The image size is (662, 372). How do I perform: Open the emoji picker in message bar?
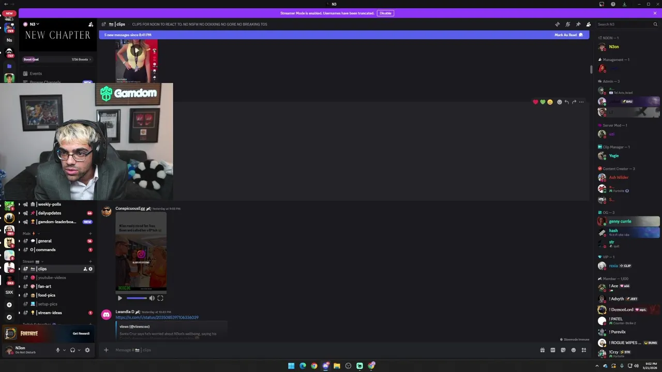573,350
